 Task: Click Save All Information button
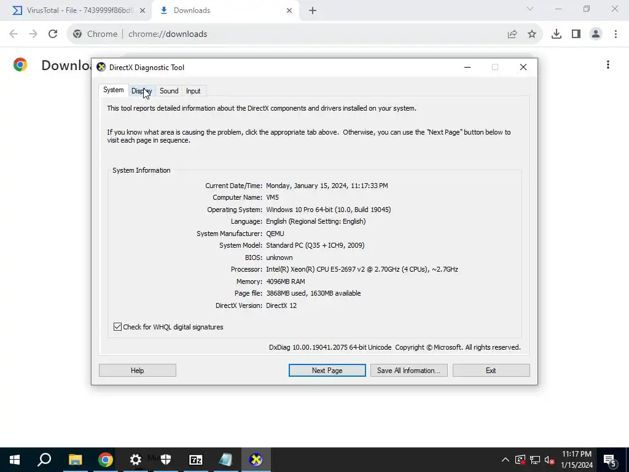(x=408, y=371)
